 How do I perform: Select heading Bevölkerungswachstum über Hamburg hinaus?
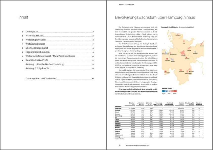click(x=155, y=17)
